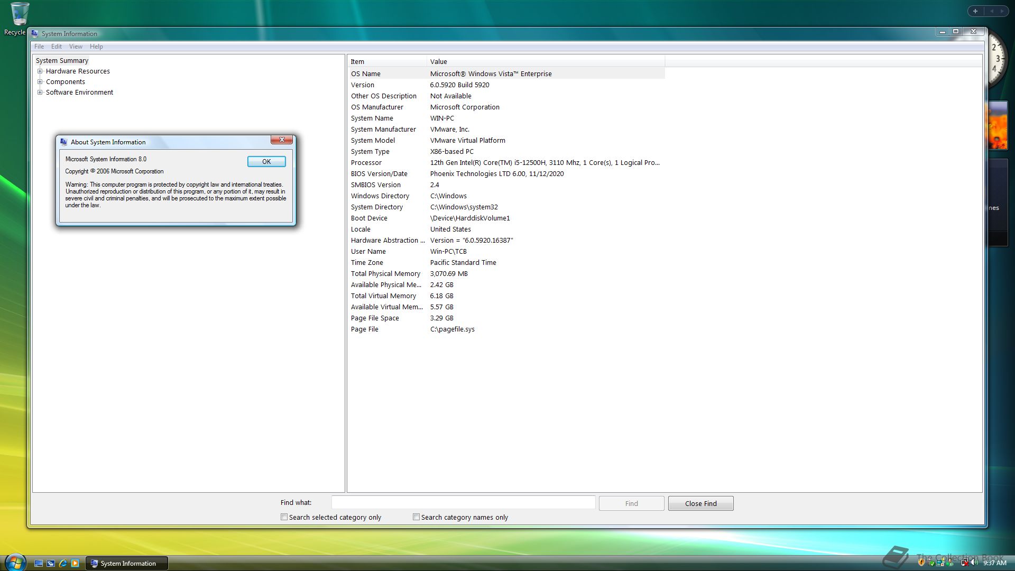
Task: Add gadgets with the sidebar plus button
Action: pyautogui.click(x=975, y=11)
